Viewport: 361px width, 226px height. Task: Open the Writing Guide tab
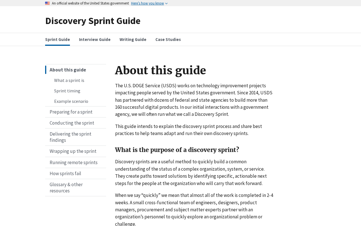point(133,40)
